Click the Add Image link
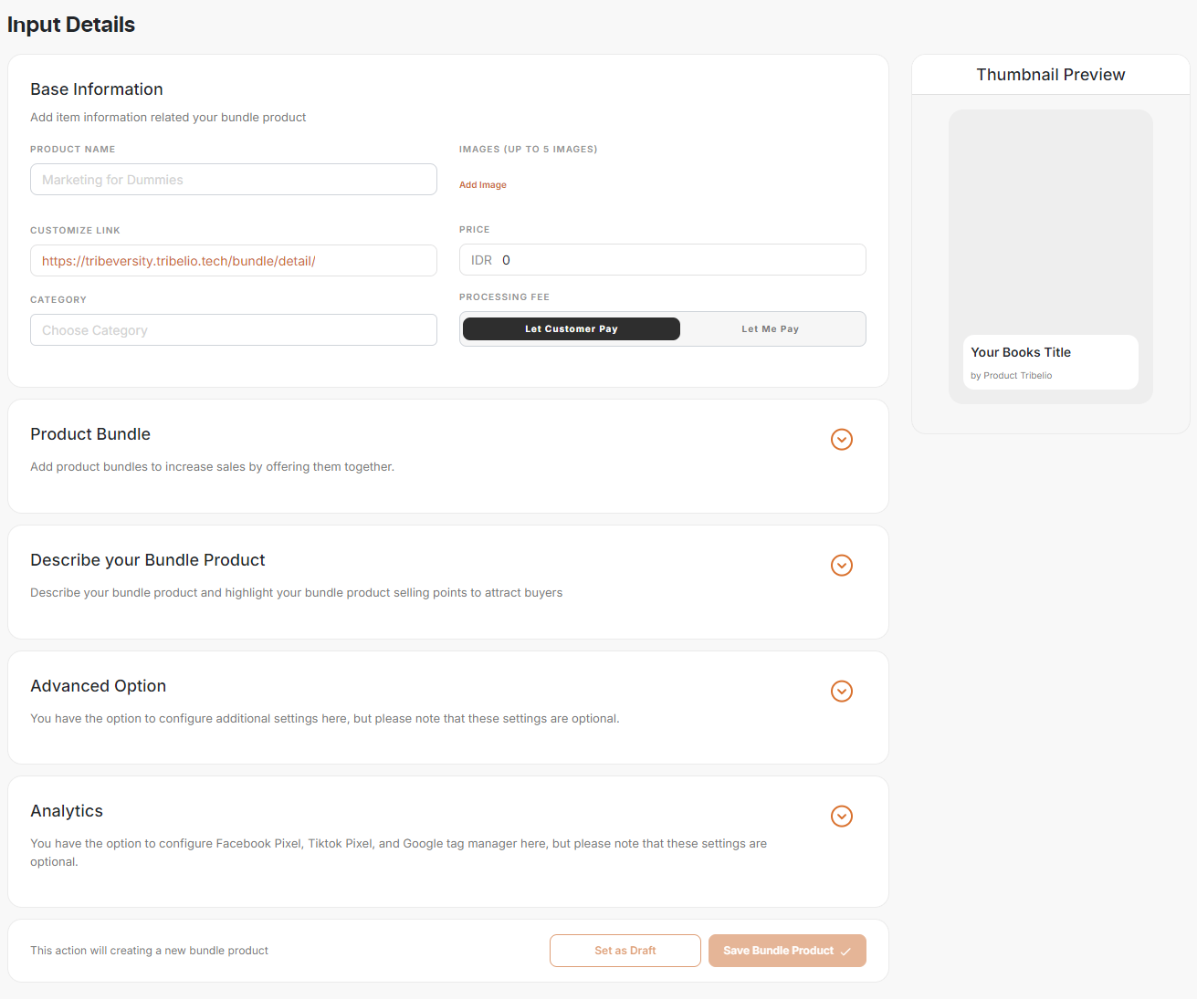 [x=482, y=185]
